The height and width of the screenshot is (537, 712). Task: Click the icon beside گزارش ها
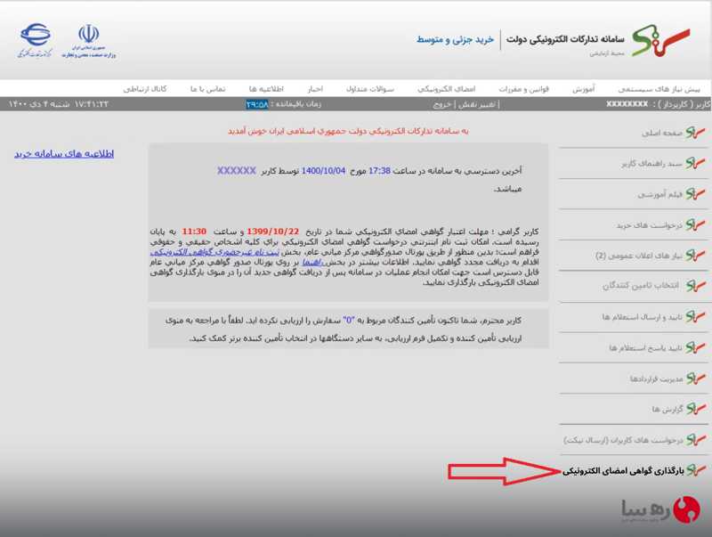[x=696, y=409]
